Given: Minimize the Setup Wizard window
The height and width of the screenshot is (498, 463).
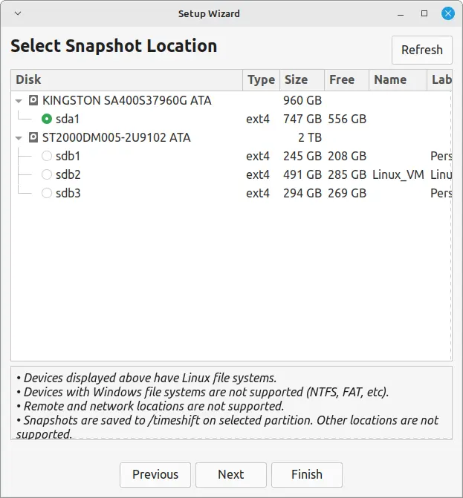Looking at the screenshot, I should click(402, 13).
